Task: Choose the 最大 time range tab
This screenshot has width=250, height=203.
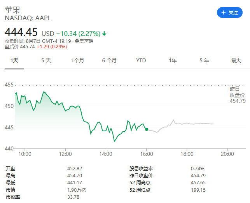Action: [x=236, y=60]
